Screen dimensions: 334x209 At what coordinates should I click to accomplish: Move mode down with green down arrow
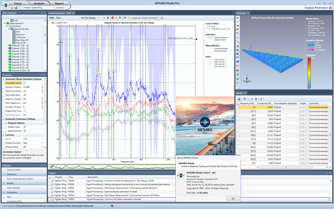pos(108,18)
